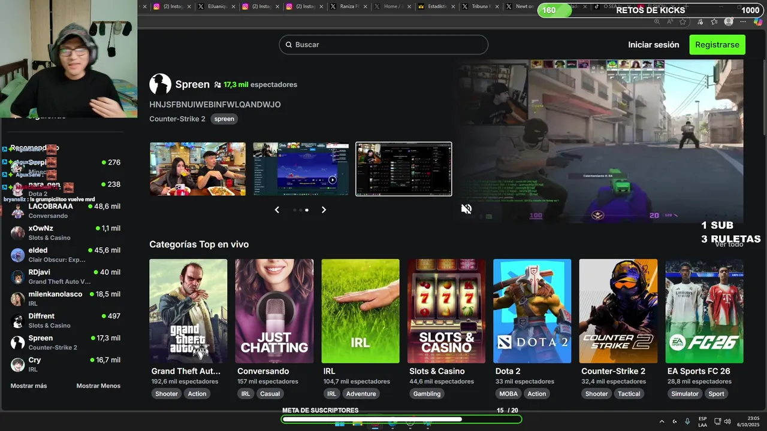The width and height of the screenshot is (767, 431).
Task: Click the Gambling tag
Action: pos(427,394)
